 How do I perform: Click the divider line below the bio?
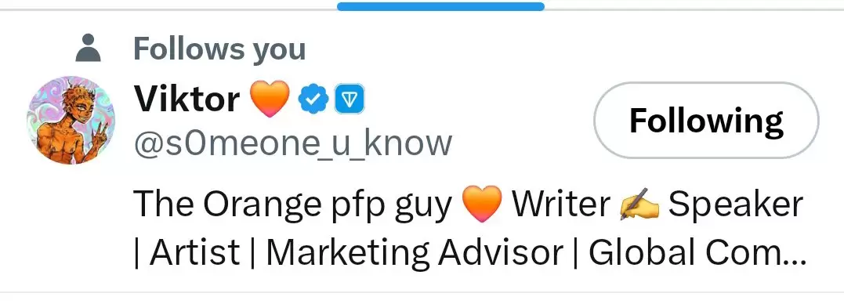(422, 292)
